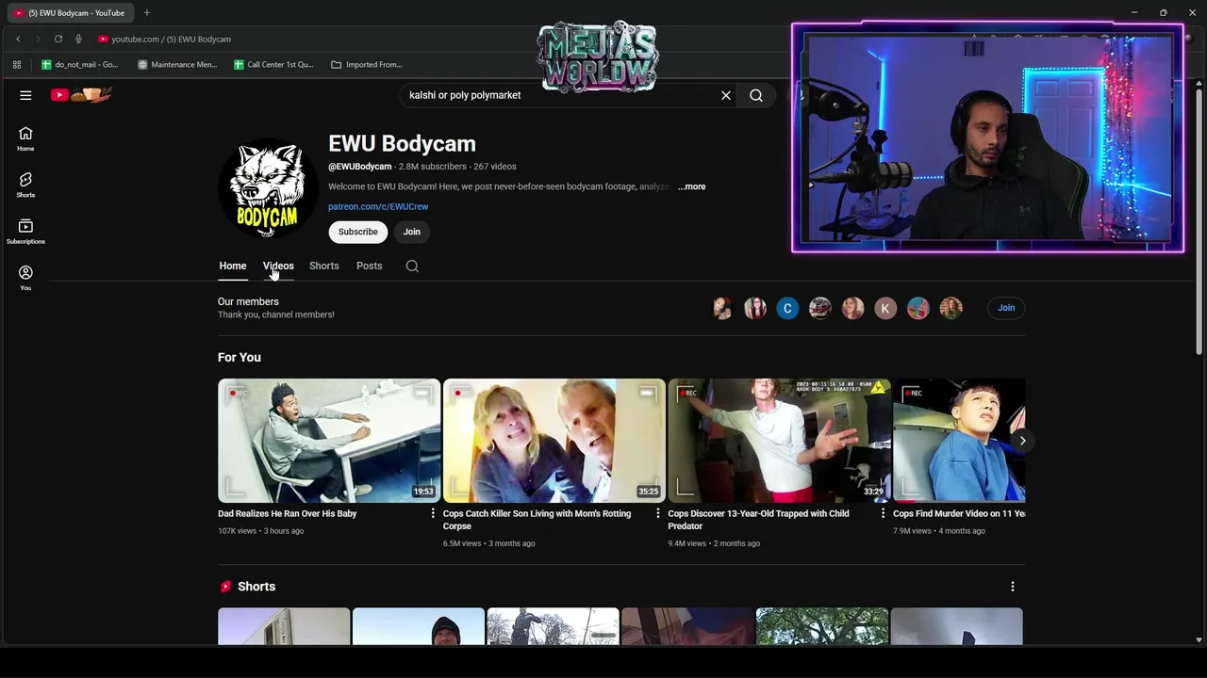Expand Imported From bookmarks folder
This screenshot has width=1207, height=678.
pyautogui.click(x=367, y=65)
